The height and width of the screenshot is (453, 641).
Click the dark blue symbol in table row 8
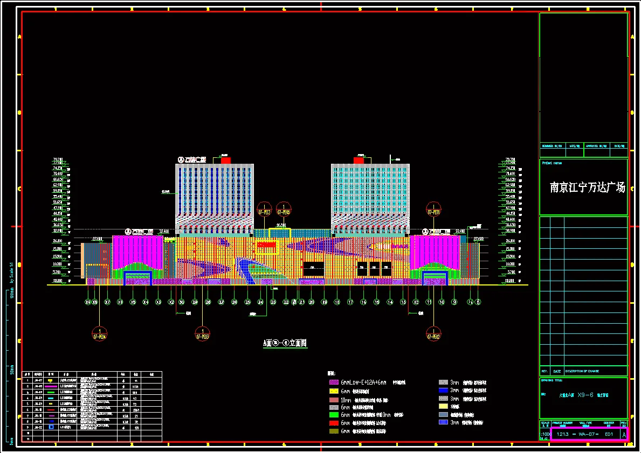click(51, 421)
